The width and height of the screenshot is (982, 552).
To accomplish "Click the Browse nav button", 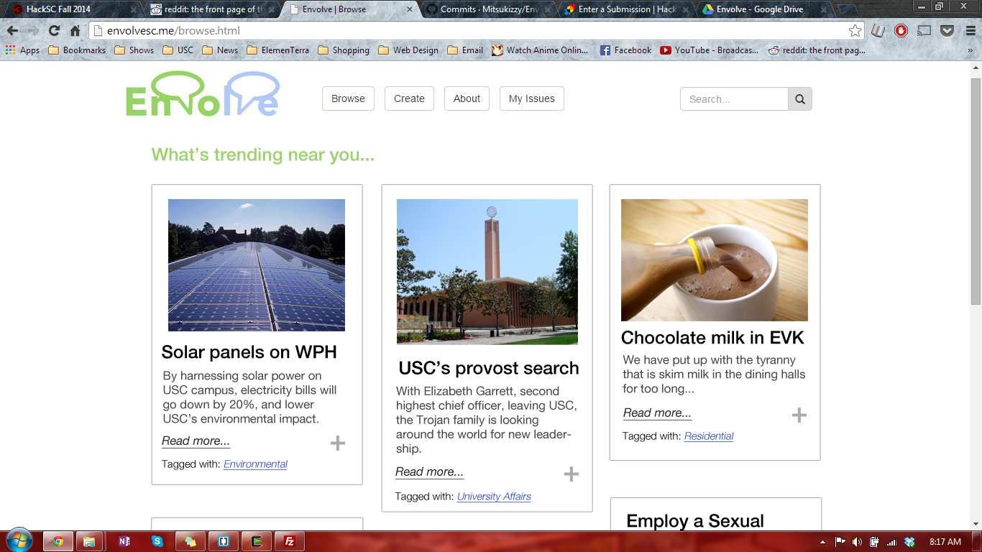I will (x=348, y=98).
